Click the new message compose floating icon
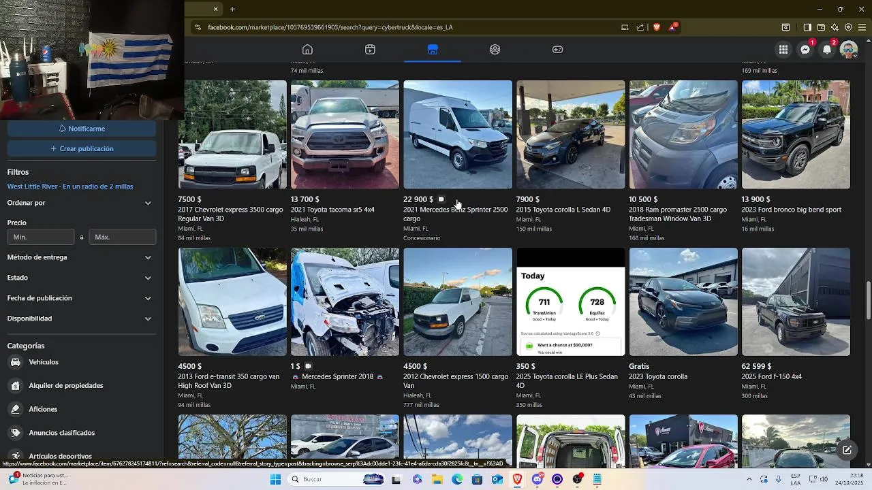 click(x=847, y=450)
